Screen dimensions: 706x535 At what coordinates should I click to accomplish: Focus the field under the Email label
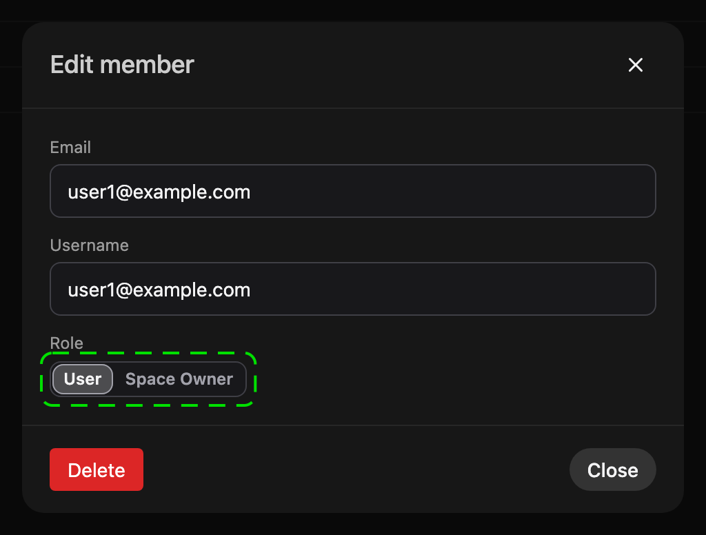(x=352, y=191)
